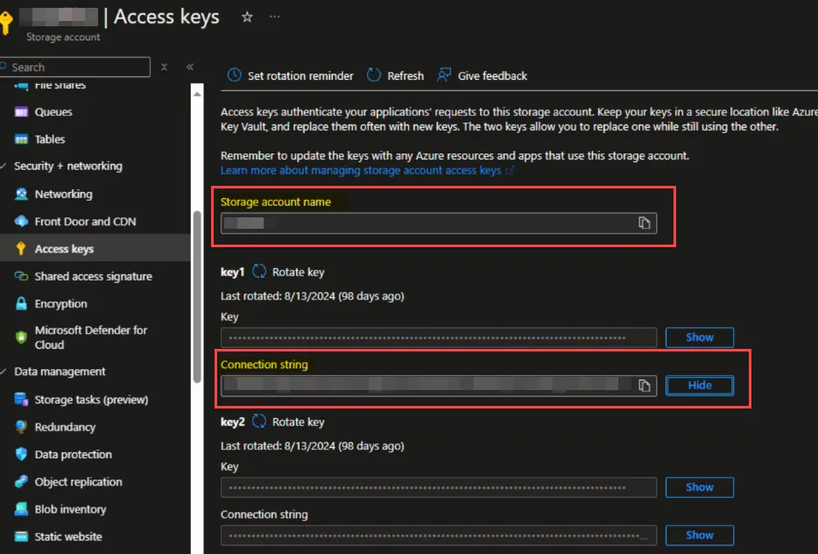Collapse the sidebar using the double chevron
818x554 pixels.
click(x=190, y=67)
